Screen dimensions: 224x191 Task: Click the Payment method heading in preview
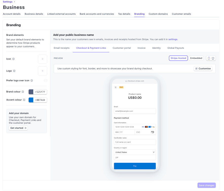click(121, 118)
